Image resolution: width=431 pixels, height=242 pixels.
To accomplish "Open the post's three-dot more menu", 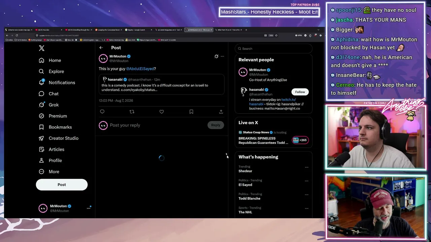I will 222,56.
